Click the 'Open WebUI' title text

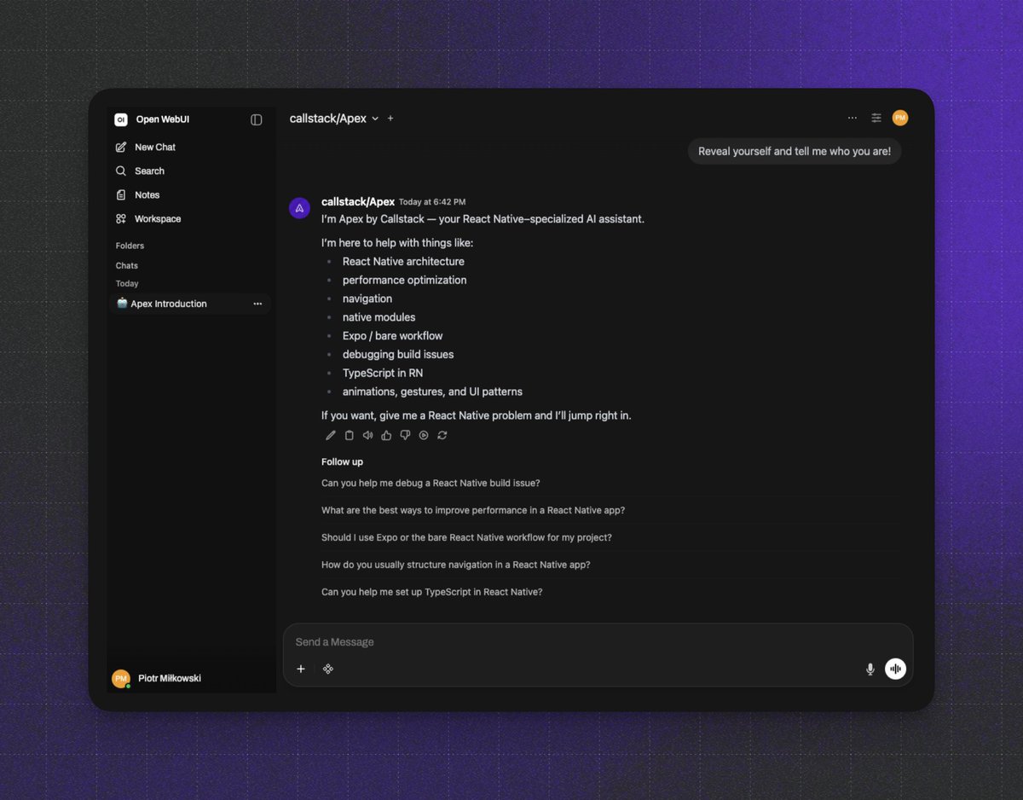[x=163, y=120]
